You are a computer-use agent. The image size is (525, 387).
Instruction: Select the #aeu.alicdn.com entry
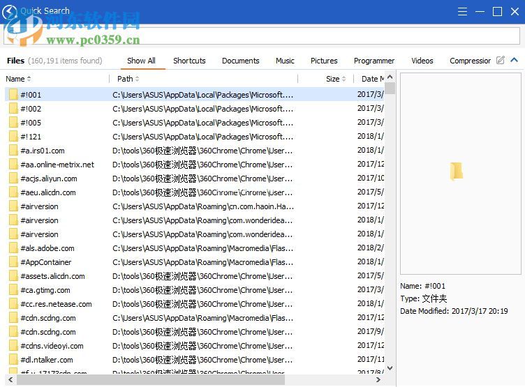[48, 192]
